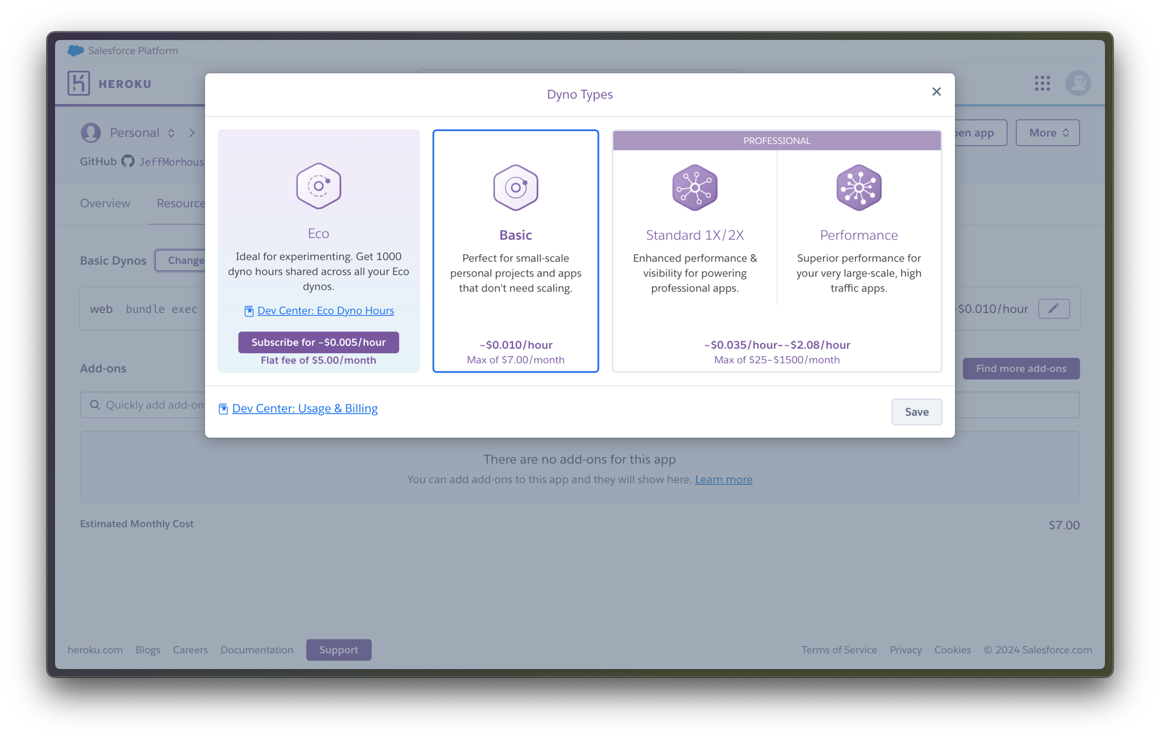Screen dimensions: 1160x739
Task: Select the Performance dyno icon
Action: (859, 187)
